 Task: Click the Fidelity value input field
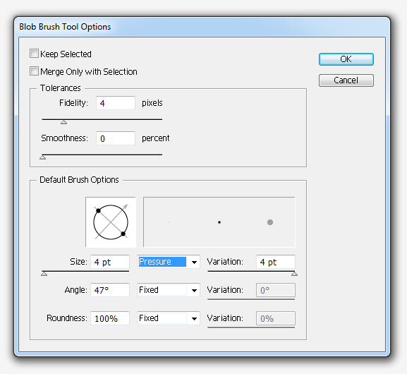coord(116,103)
